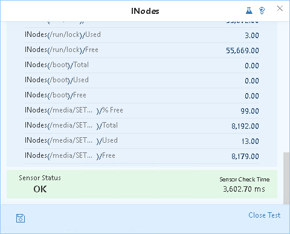Click the 8,192.00 total inodes value
290x234 pixels.
(x=245, y=126)
